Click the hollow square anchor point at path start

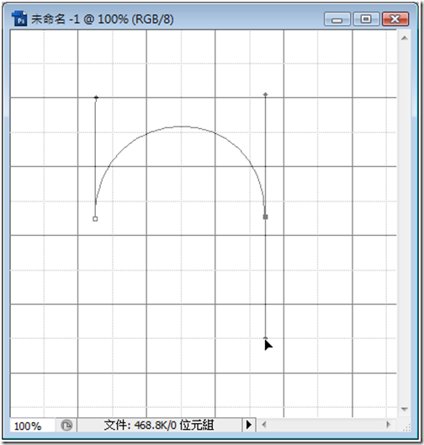point(95,219)
